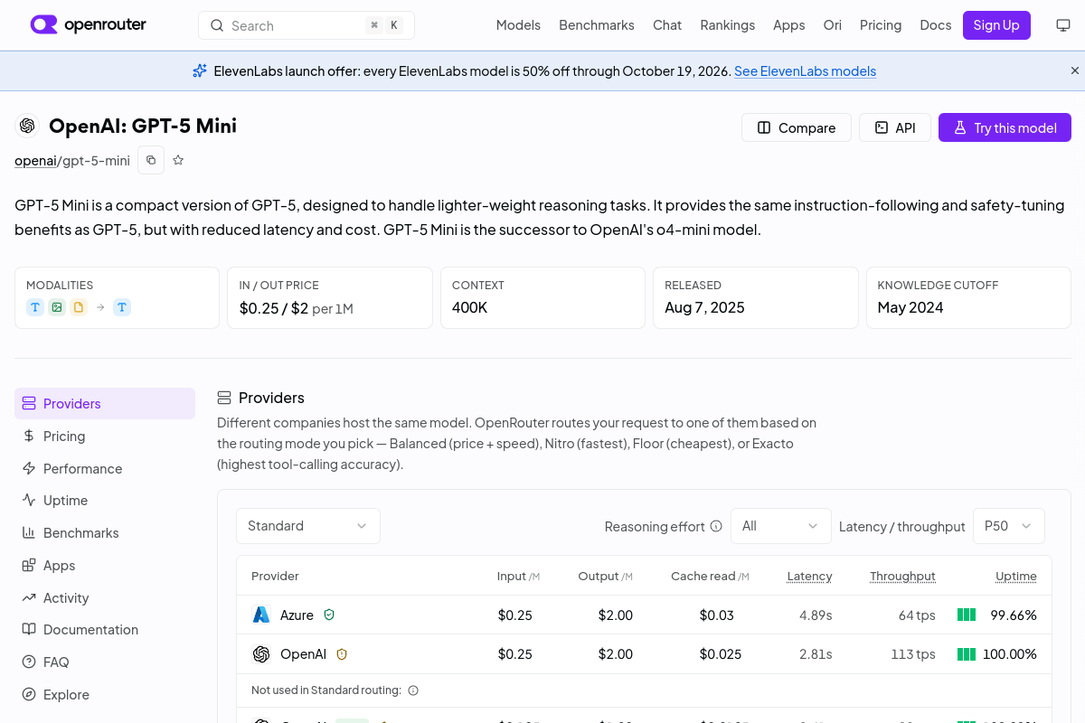Click the Sign Up button
The height and width of the screenshot is (723, 1085).
tap(996, 25)
